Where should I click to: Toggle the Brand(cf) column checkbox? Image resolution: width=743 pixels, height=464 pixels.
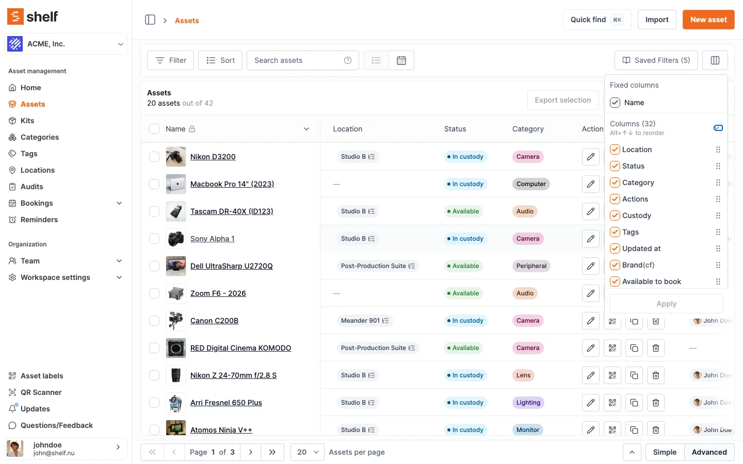(x=615, y=265)
